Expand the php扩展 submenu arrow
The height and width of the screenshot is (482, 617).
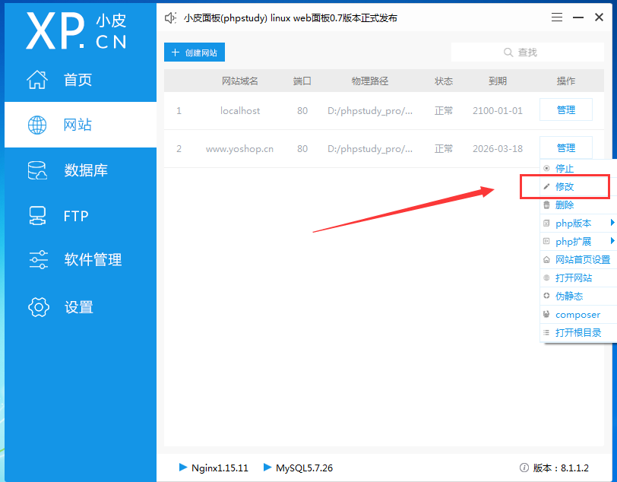pyautogui.click(x=612, y=241)
